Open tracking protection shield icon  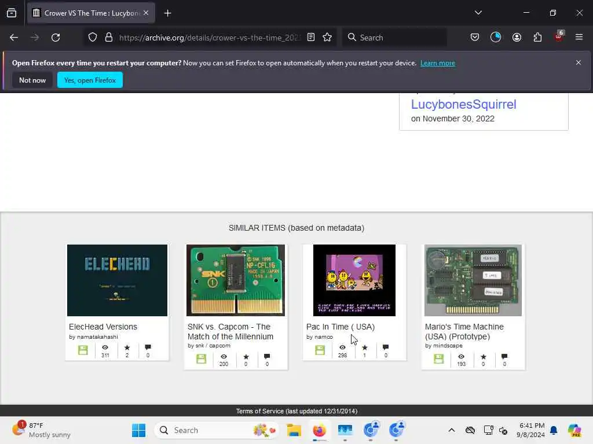point(93,38)
